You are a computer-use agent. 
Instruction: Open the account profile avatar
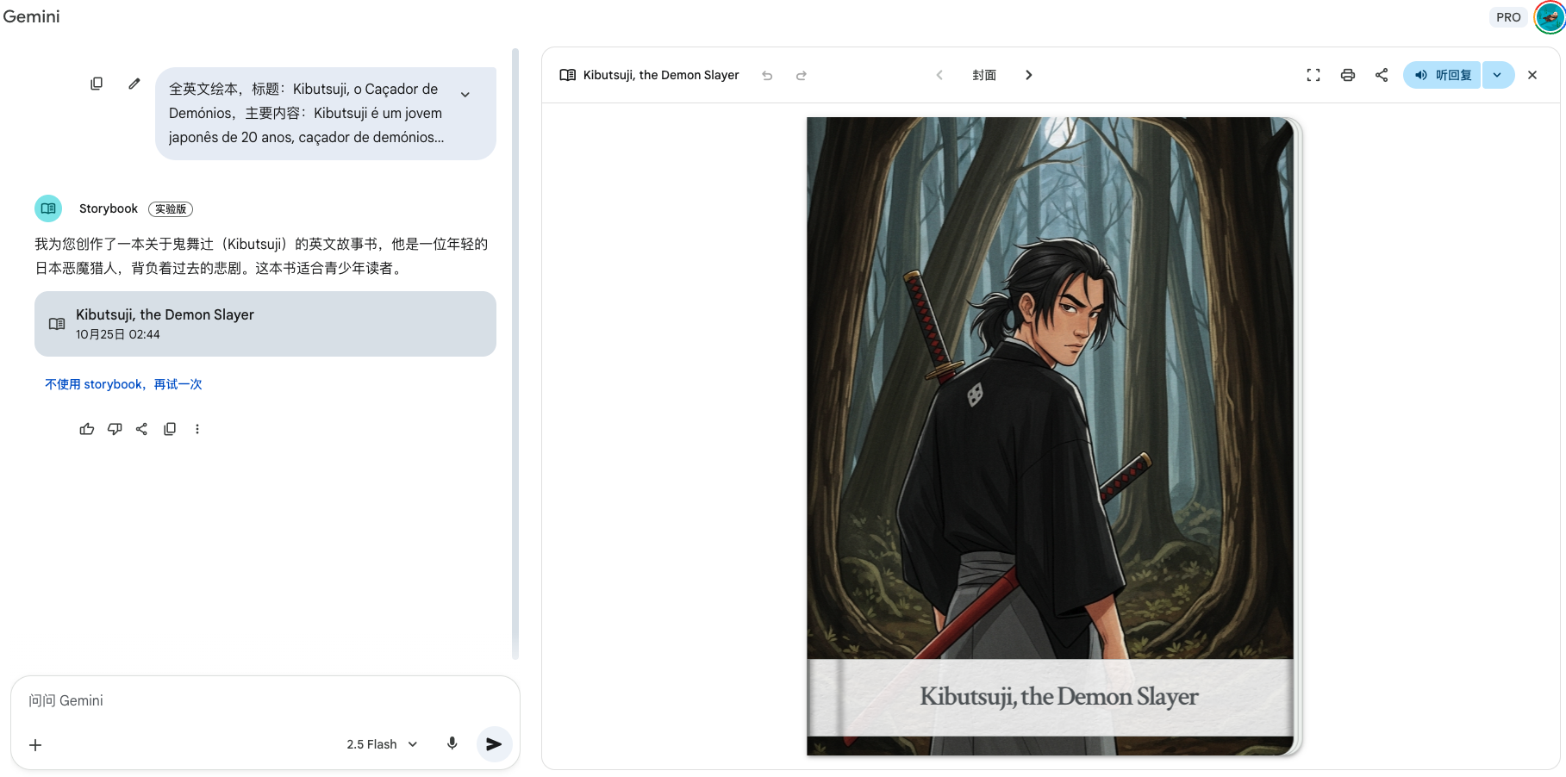(x=1549, y=17)
